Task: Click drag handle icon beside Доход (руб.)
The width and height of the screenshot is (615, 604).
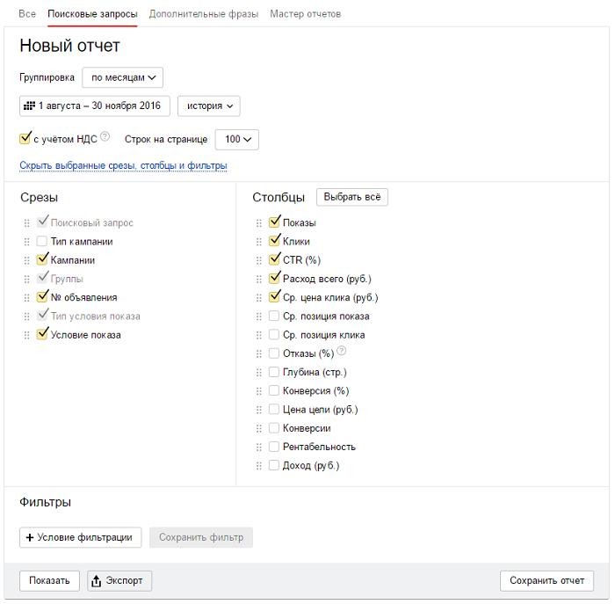Action: click(x=259, y=466)
